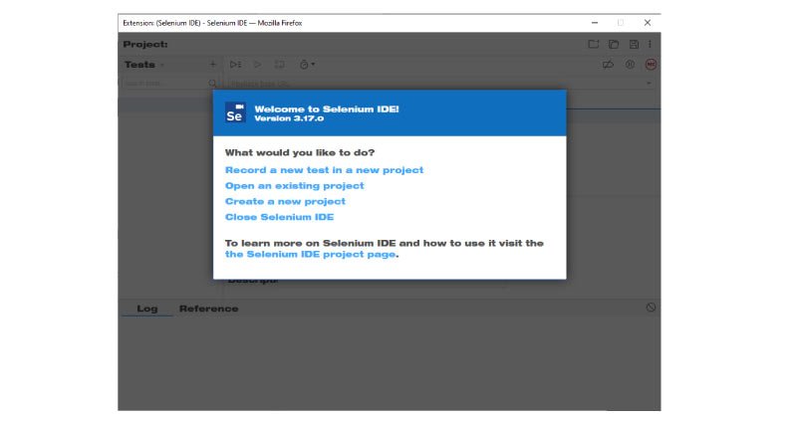The height and width of the screenshot is (421, 797).
Task: Open an existing project link
Action: click(x=294, y=186)
